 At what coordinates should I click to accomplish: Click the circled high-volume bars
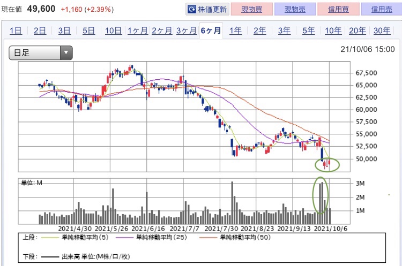point(321,195)
